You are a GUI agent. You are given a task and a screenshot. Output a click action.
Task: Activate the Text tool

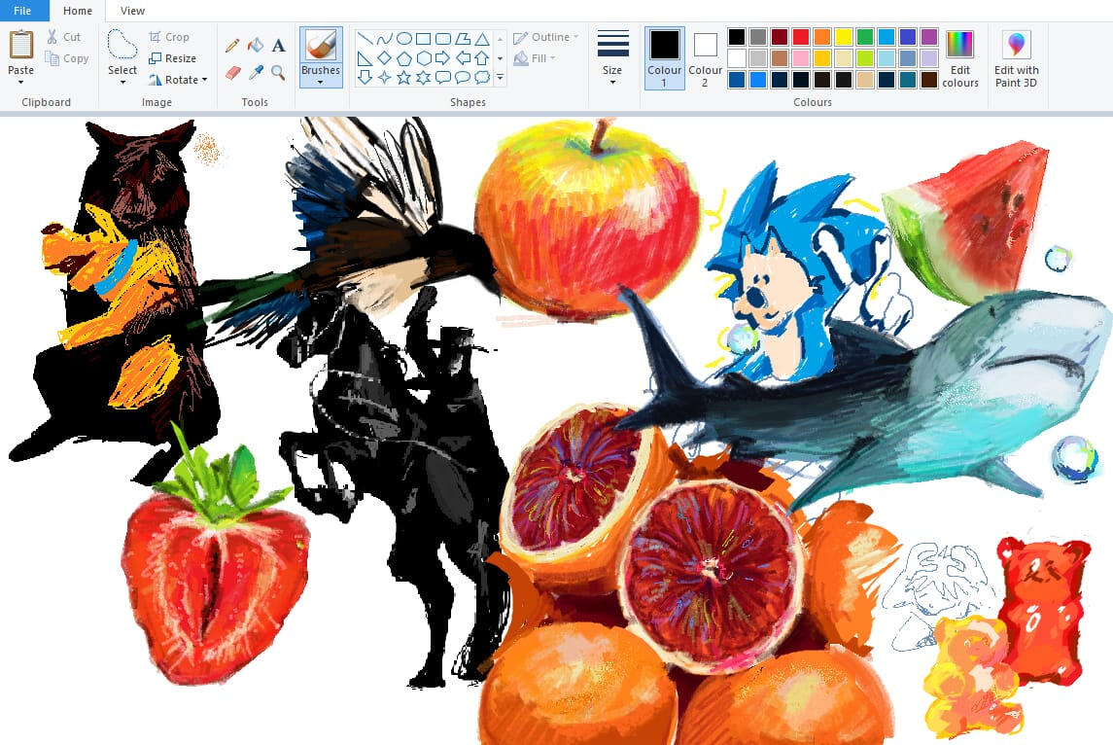tap(279, 46)
